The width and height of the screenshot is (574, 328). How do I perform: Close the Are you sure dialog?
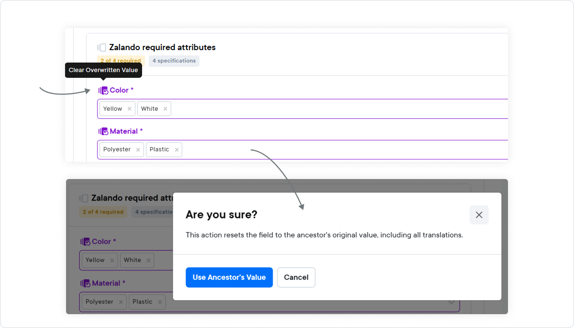pyautogui.click(x=479, y=215)
